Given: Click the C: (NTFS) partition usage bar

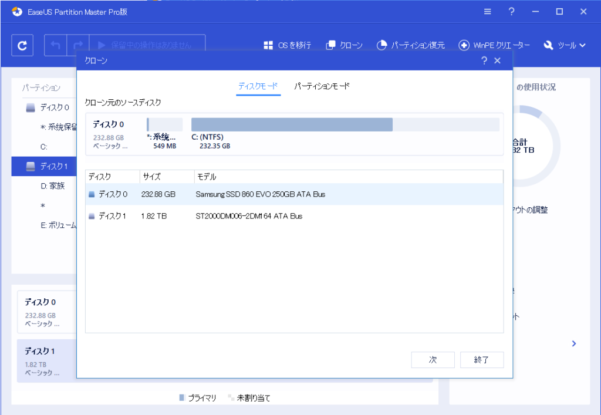Looking at the screenshot, I should [x=345, y=124].
